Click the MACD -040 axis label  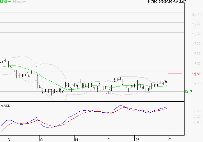click(x=197, y=122)
